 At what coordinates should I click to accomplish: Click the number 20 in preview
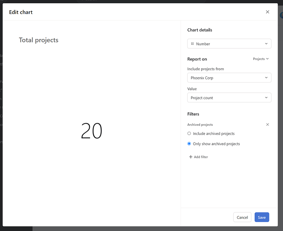click(91, 131)
